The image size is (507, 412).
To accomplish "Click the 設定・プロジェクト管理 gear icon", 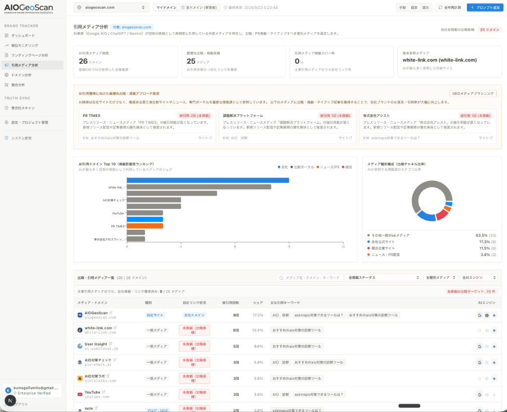I will click(6, 122).
